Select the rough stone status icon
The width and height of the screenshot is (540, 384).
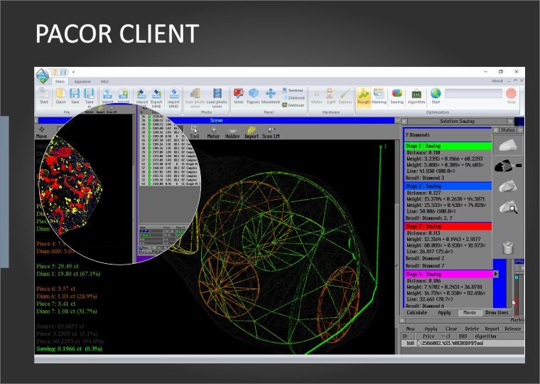coord(508,145)
